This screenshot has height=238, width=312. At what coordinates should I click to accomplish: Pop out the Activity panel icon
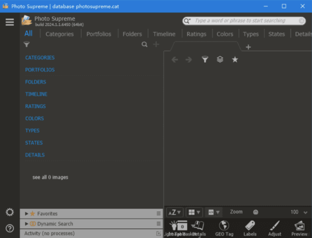click(x=159, y=233)
